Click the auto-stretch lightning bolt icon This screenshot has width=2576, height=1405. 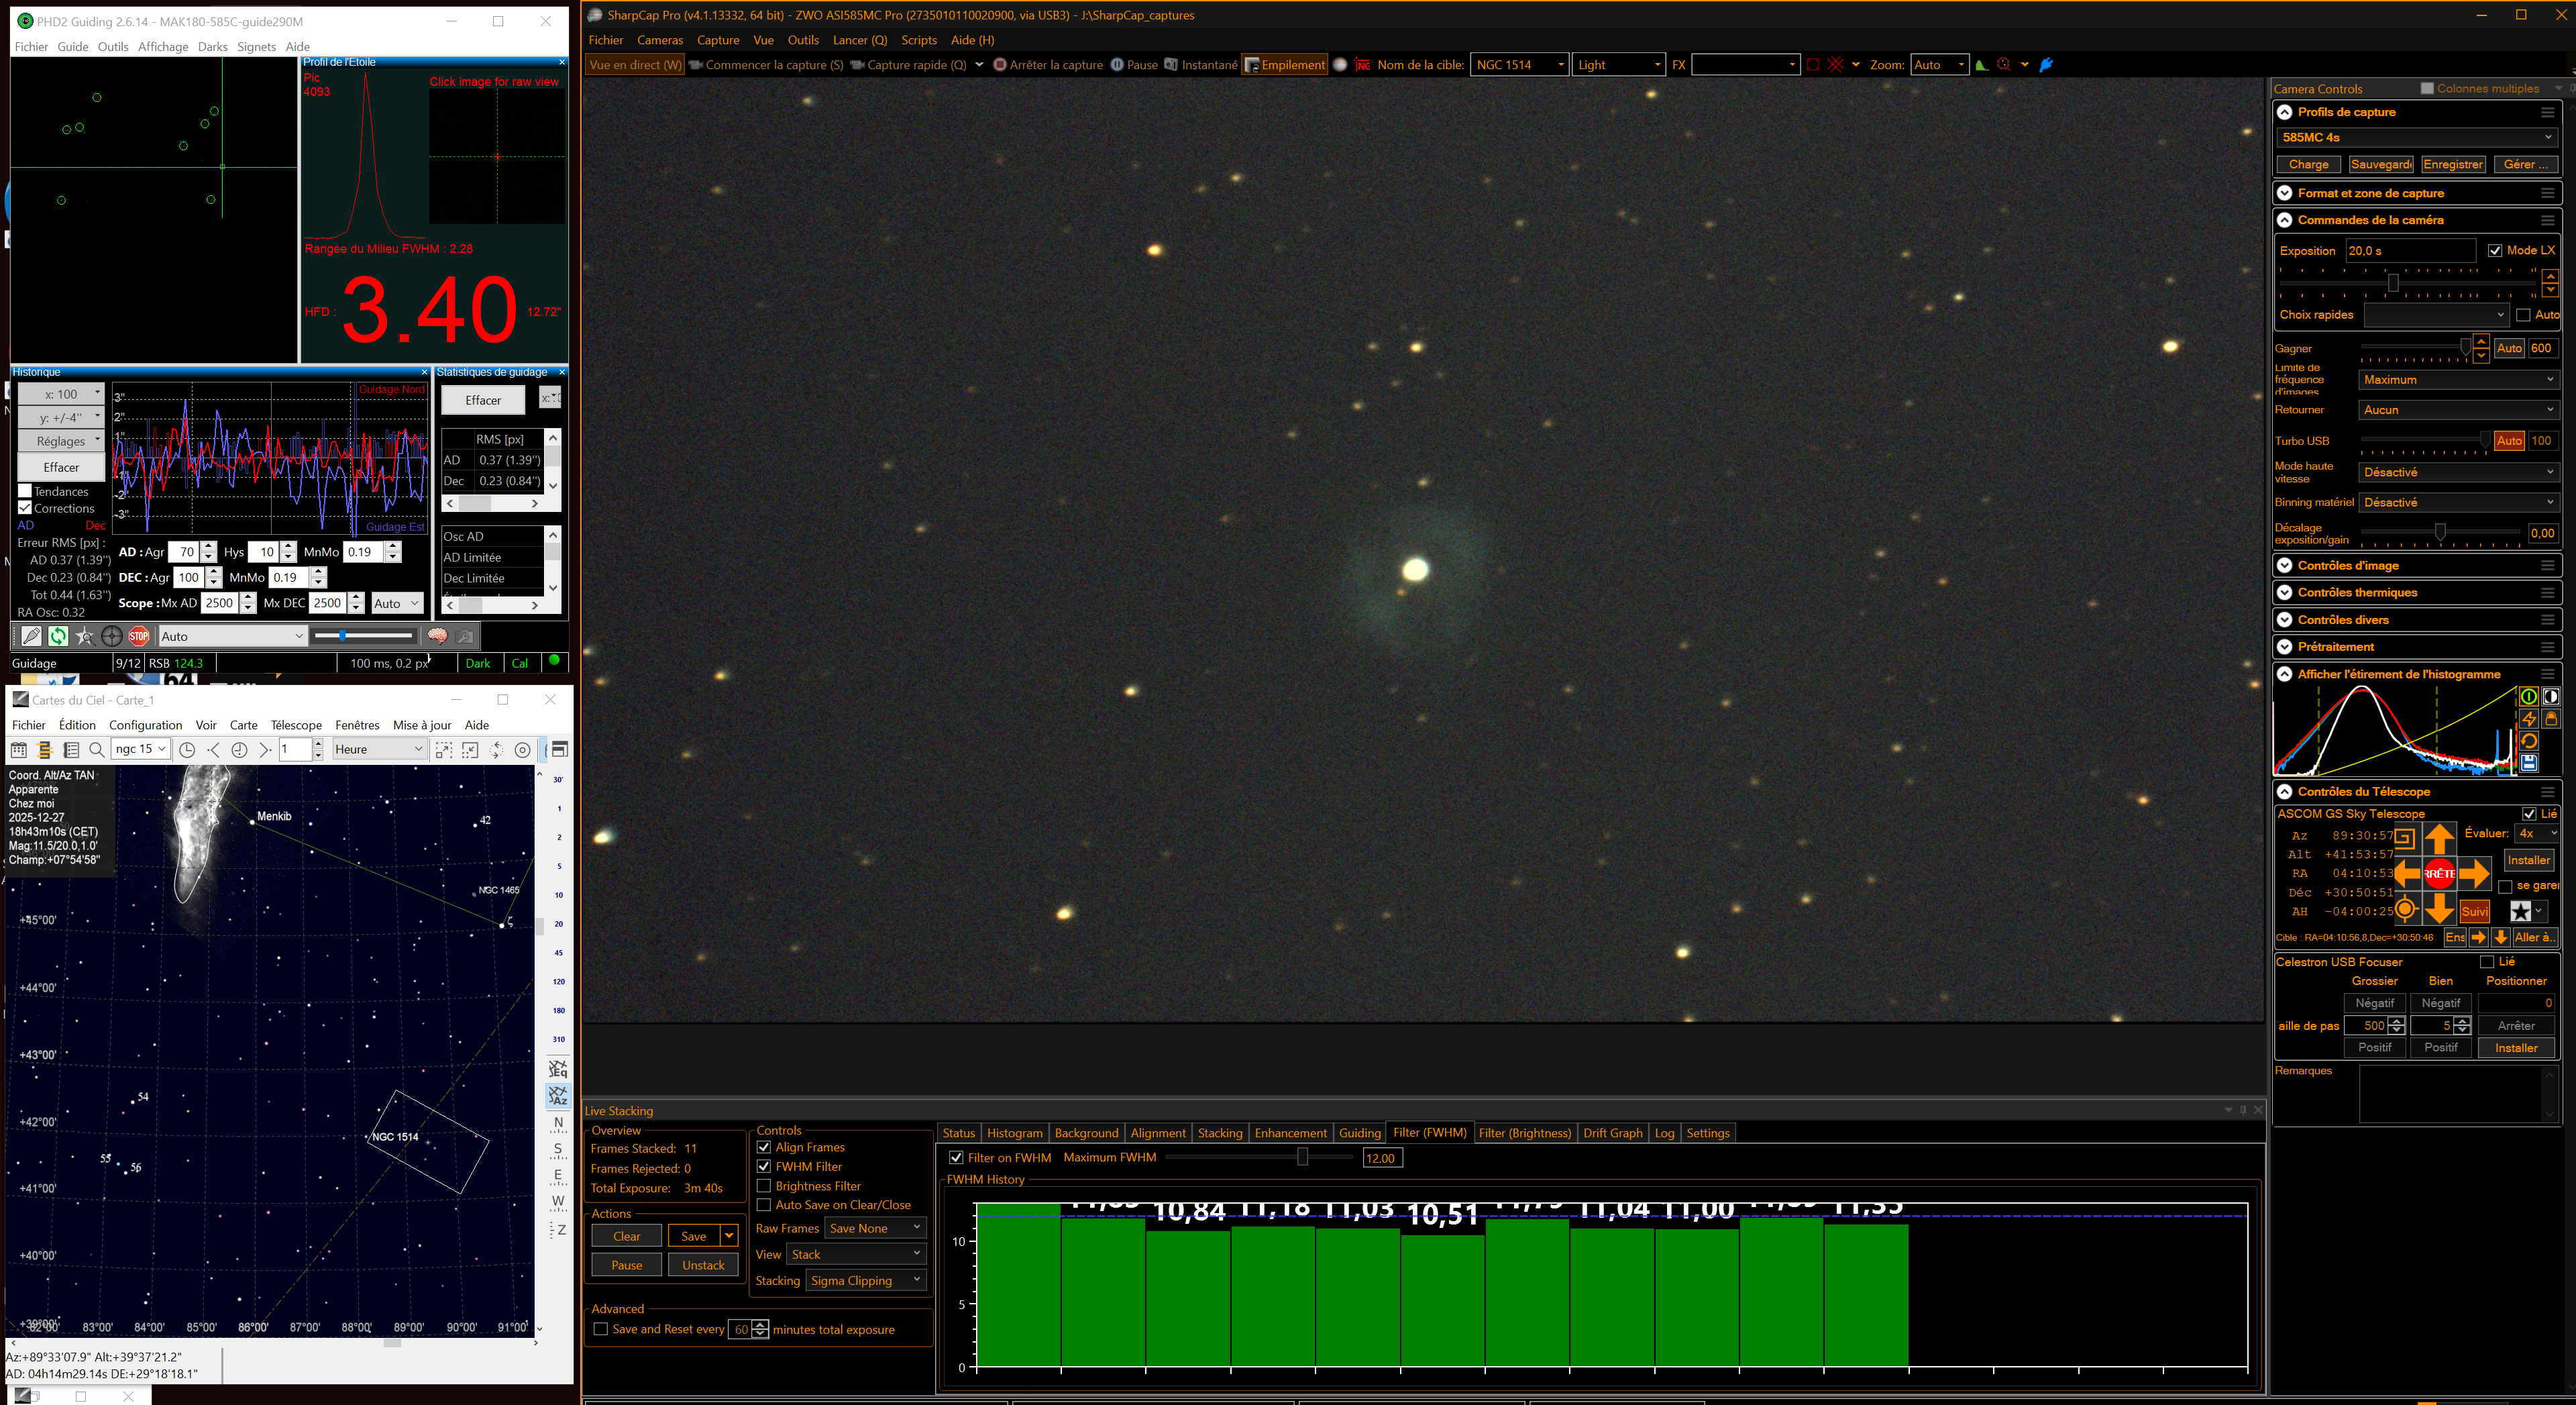[2528, 718]
